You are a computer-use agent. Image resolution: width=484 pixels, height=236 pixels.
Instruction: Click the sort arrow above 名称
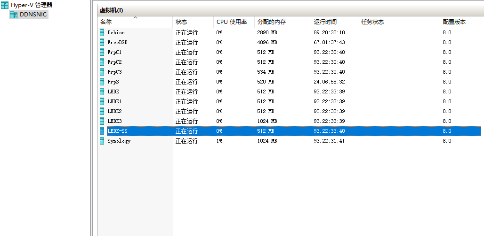click(x=135, y=18)
